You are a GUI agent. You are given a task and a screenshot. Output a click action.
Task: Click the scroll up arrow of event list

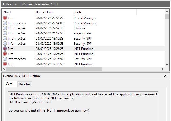167,11
